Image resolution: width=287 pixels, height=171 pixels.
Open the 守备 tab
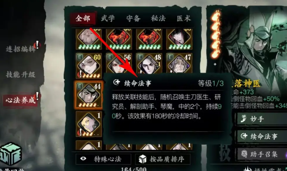(x=133, y=19)
